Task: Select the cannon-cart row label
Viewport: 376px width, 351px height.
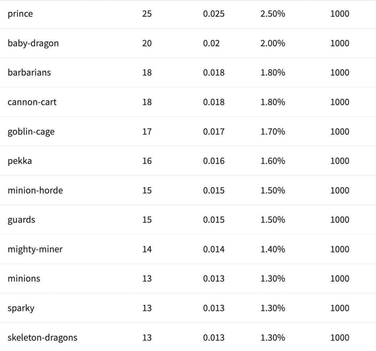Action: coord(32,102)
